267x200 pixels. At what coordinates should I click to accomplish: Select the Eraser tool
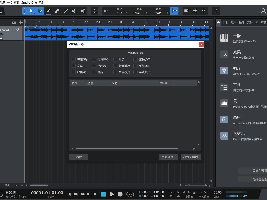tap(57, 11)
